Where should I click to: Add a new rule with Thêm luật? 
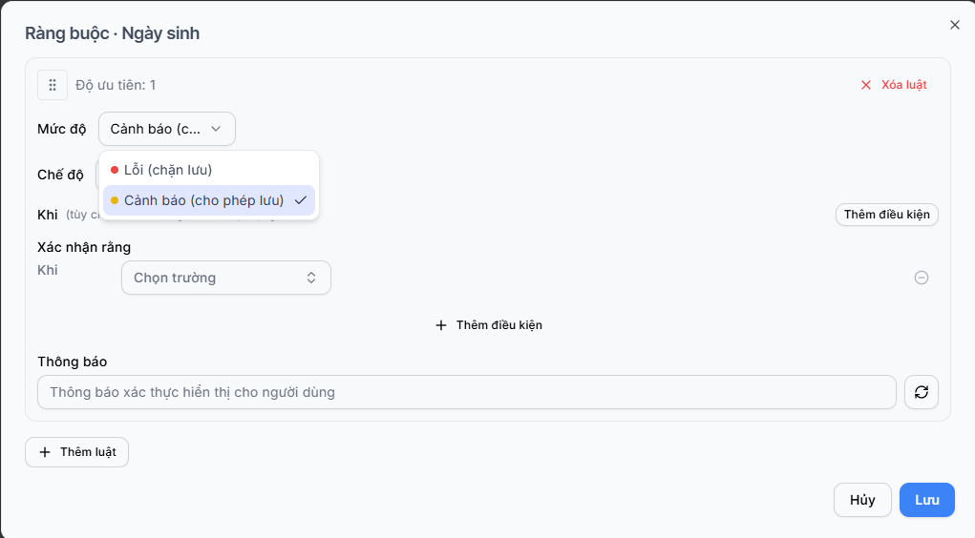pyautogui.click(x=77, y=452)
